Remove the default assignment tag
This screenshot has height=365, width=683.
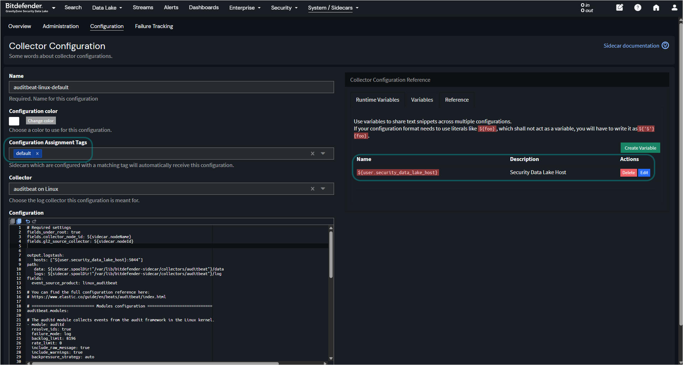[x=37, y=154]
